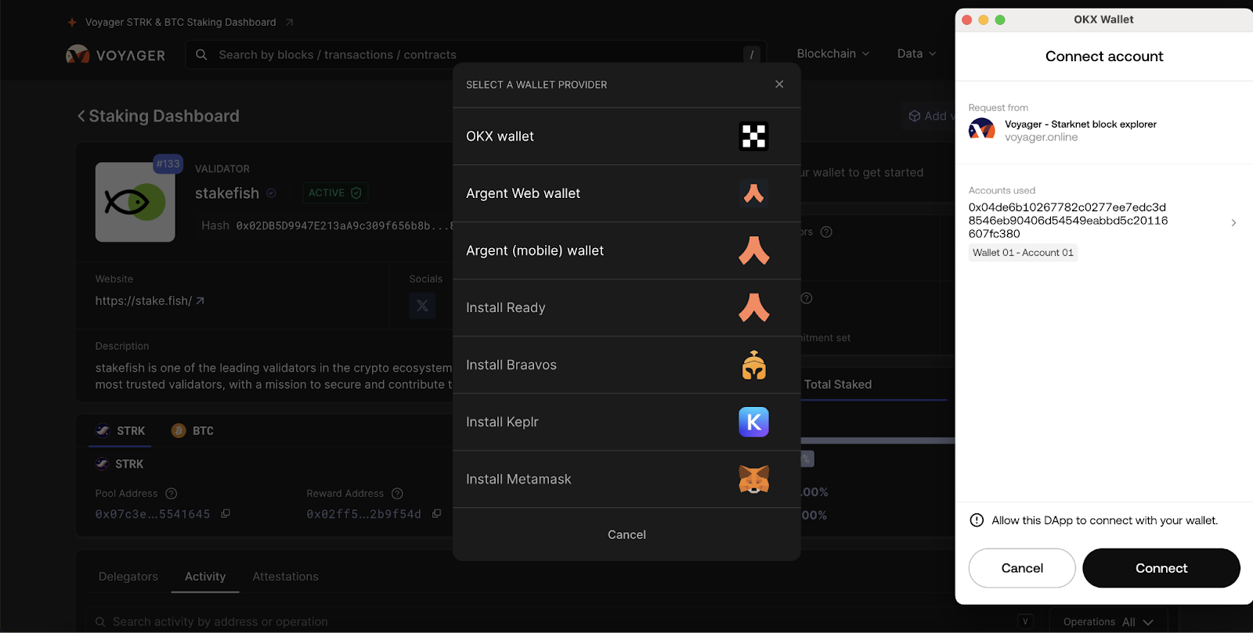Viewport: 1253px width, 633px height.
Task: Click pool address 0x07c3e...5541645 text
Action: coord(153,514)
